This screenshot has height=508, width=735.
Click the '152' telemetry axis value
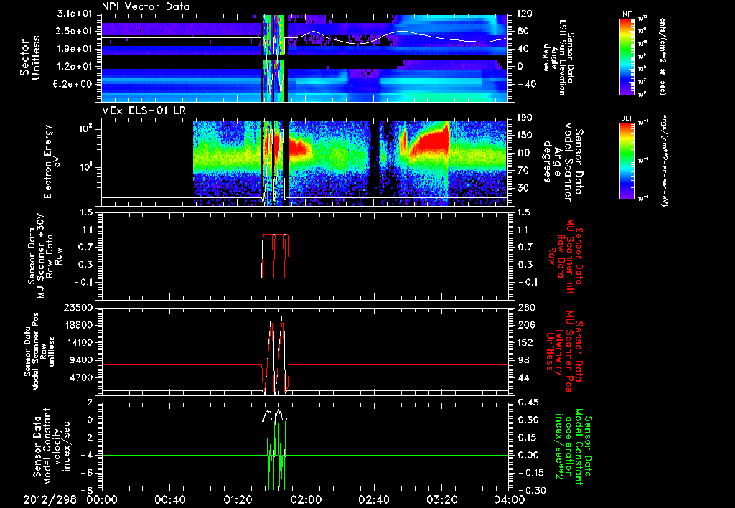525,342
